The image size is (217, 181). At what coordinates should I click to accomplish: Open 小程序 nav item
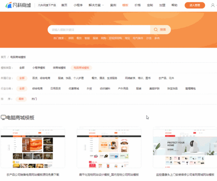(78, 5)
